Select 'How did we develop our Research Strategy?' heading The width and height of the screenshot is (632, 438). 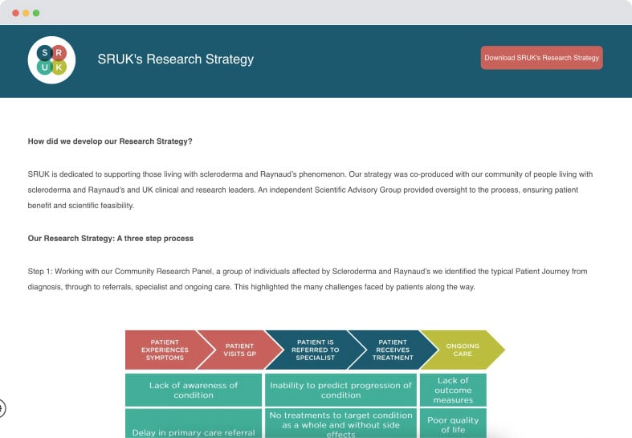click(x=110, y=141)
